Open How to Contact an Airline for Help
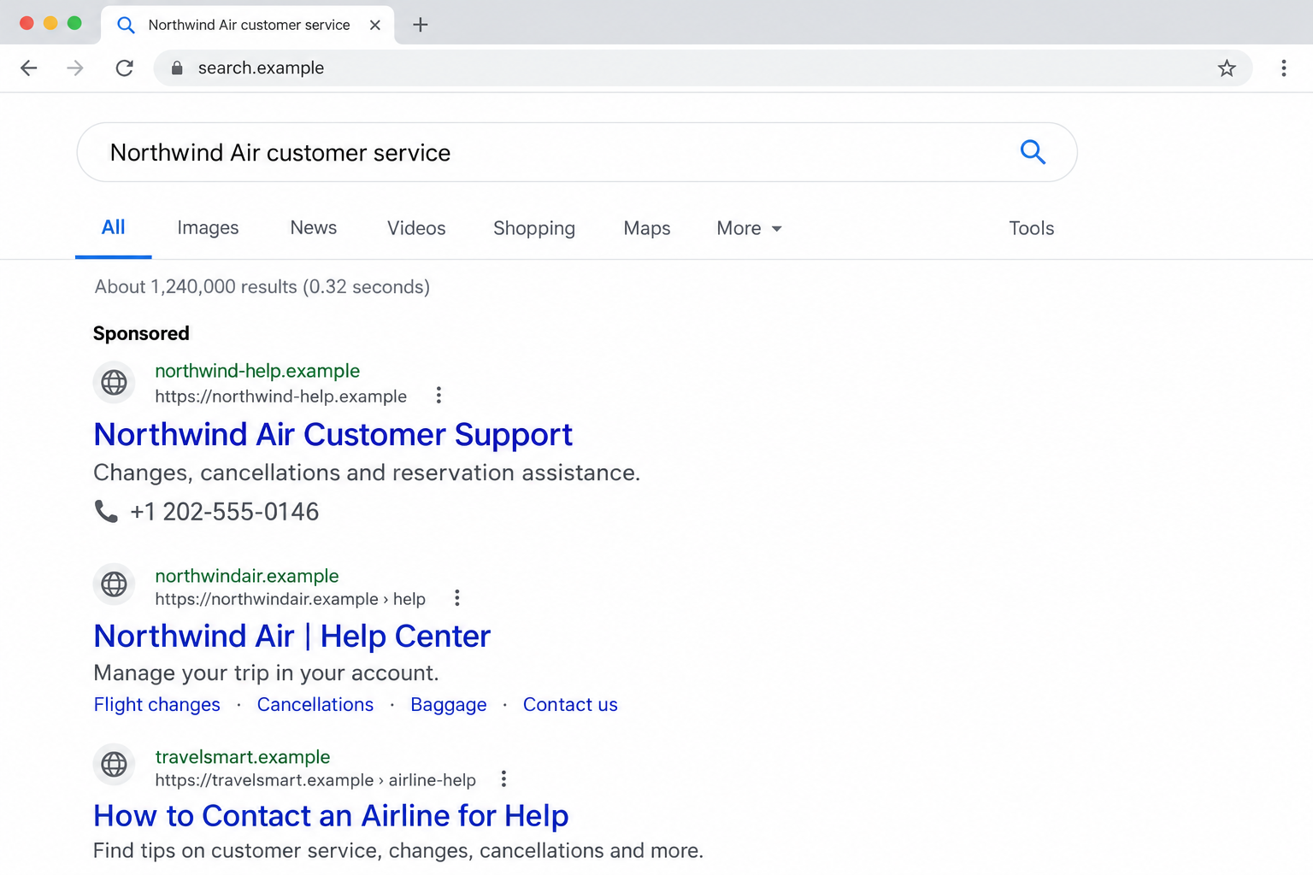 click(331, 816)
